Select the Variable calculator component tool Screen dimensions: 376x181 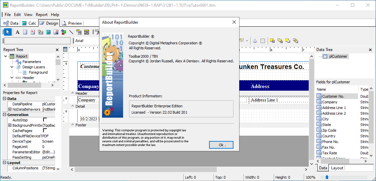48,32
